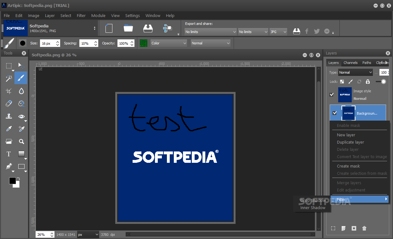Click the brush Size input field
Viewport: 393px width, 239px height.
click(x=47, y=43)
